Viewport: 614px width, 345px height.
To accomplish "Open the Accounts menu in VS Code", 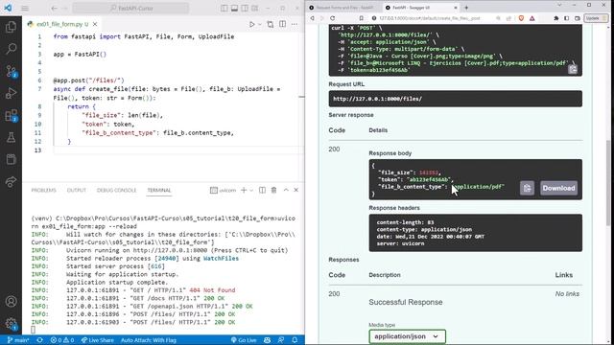I will [x=11, y=301].
